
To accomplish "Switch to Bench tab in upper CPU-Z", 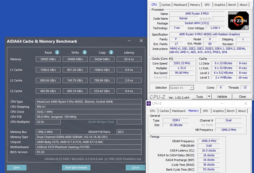I will pos(232,5).
